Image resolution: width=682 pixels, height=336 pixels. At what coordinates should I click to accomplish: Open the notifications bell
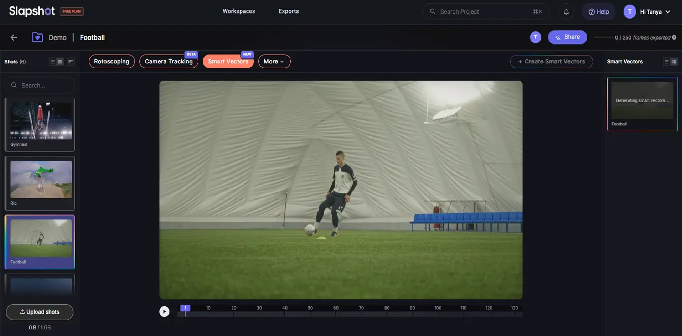[566, 12]
